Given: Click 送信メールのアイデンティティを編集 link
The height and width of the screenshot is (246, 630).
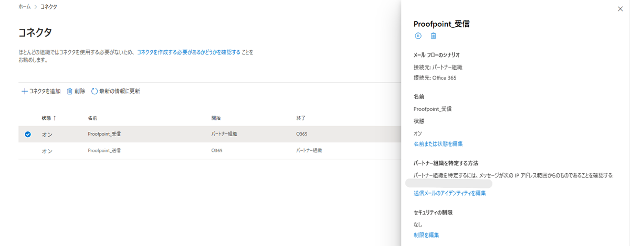Looking at the screenshot, I should [x=449, y=193].
